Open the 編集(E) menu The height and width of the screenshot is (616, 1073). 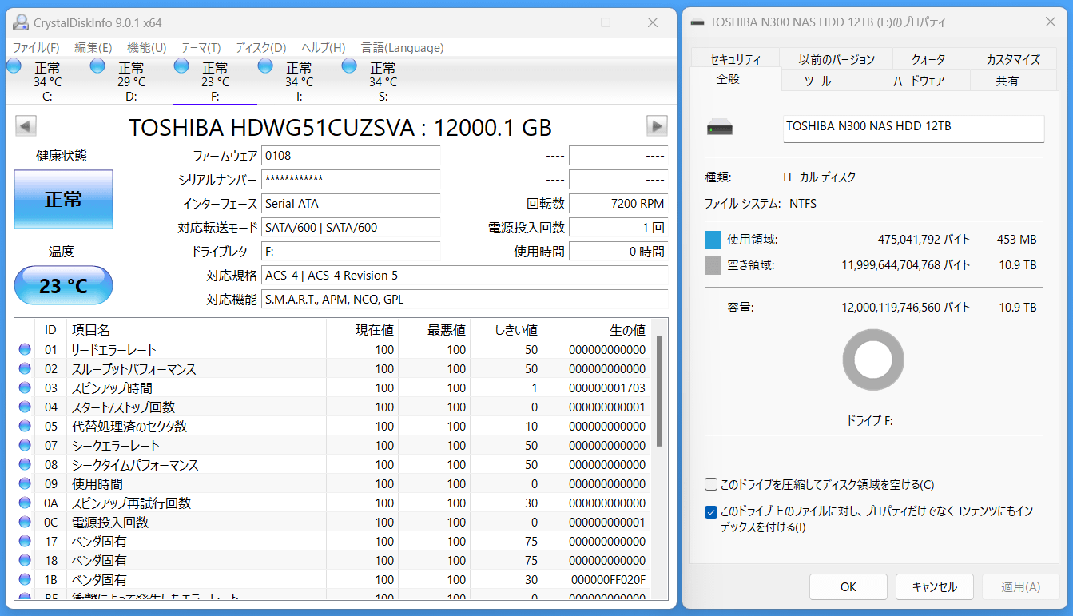(93, 48)
